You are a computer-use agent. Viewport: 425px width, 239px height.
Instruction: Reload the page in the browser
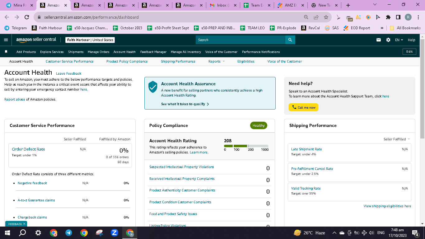27,17
